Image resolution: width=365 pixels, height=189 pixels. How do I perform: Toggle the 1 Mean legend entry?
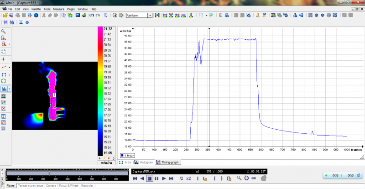127,155
